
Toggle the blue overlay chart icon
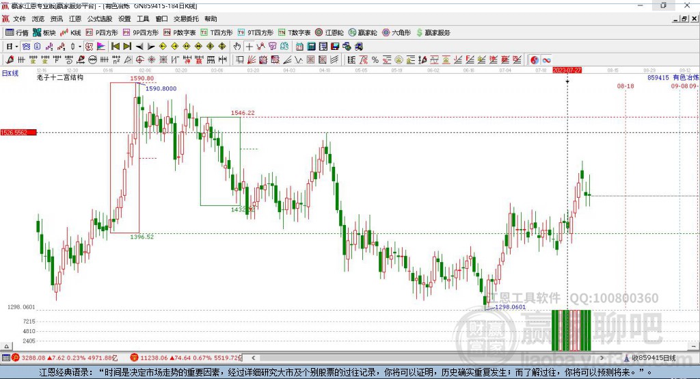click(x=27, y=47)
